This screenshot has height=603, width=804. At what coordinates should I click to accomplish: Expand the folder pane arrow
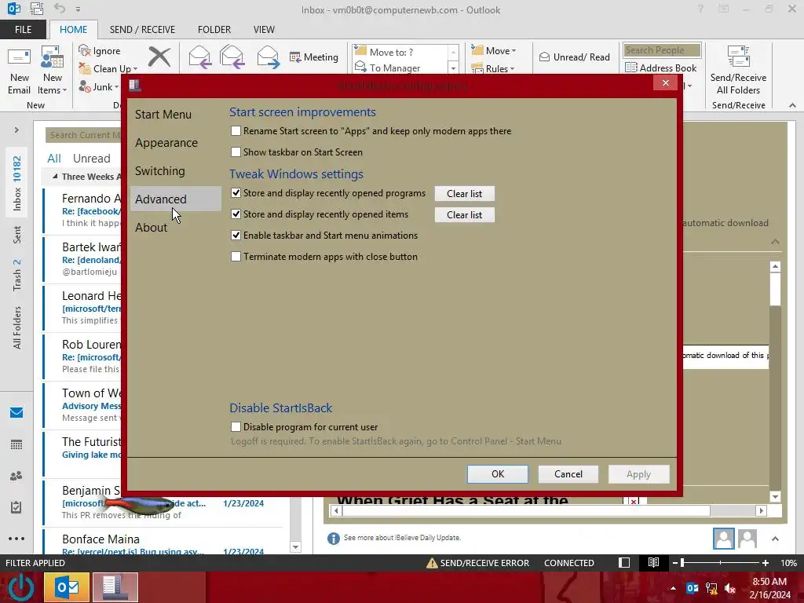pos(16,130)
